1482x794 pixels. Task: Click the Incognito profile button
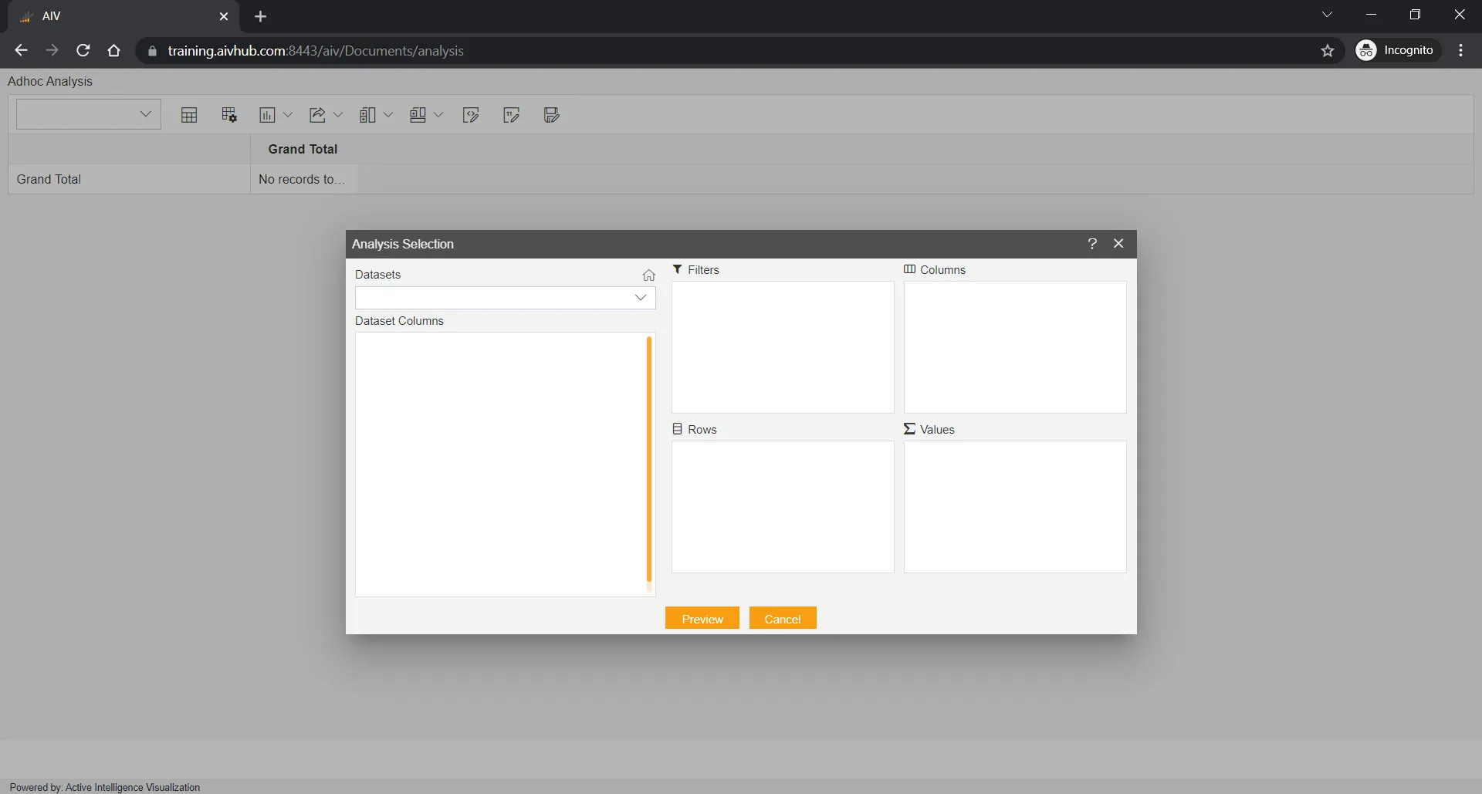click(1398, 50)
